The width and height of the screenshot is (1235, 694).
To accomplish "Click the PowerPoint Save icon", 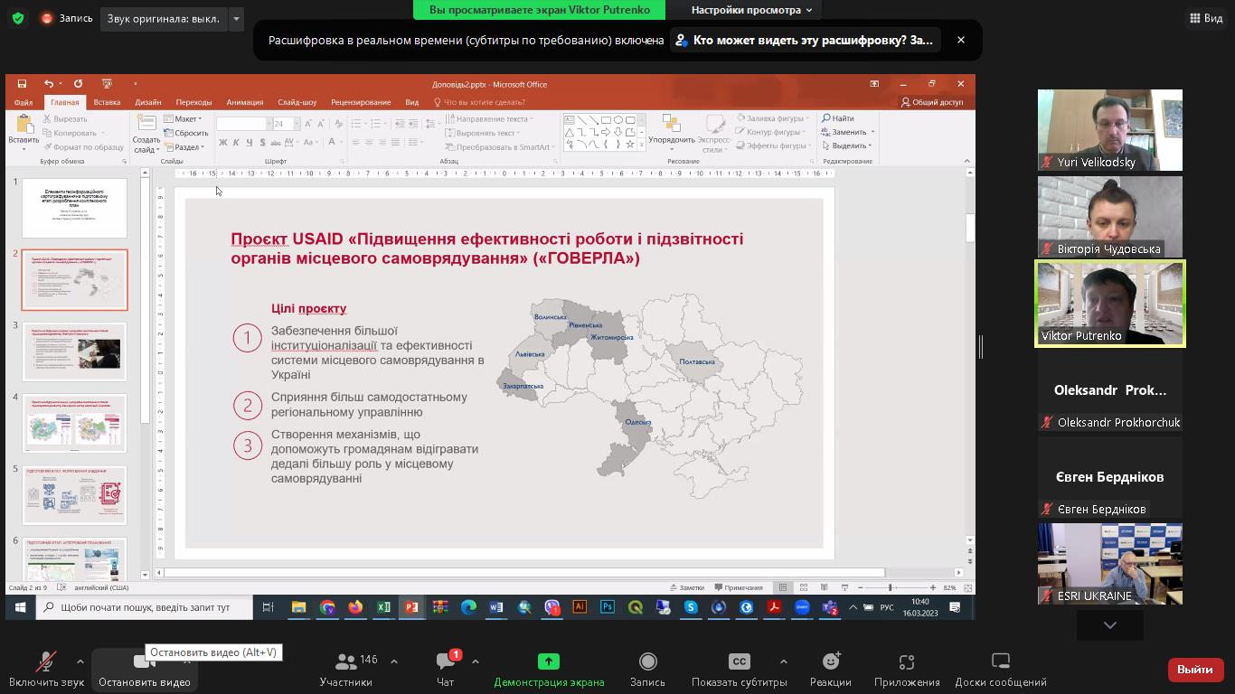I will tap(22, 84).
